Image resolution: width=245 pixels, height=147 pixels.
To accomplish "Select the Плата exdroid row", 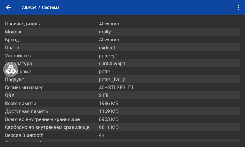I will click(123, 47).
